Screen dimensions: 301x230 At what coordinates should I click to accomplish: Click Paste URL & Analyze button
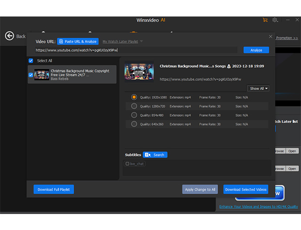pyautogui.click(x=78, y=42)
